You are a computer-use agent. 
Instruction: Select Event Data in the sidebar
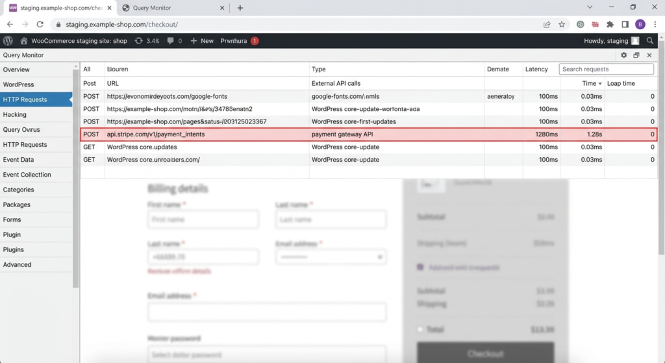click(36, 160)
